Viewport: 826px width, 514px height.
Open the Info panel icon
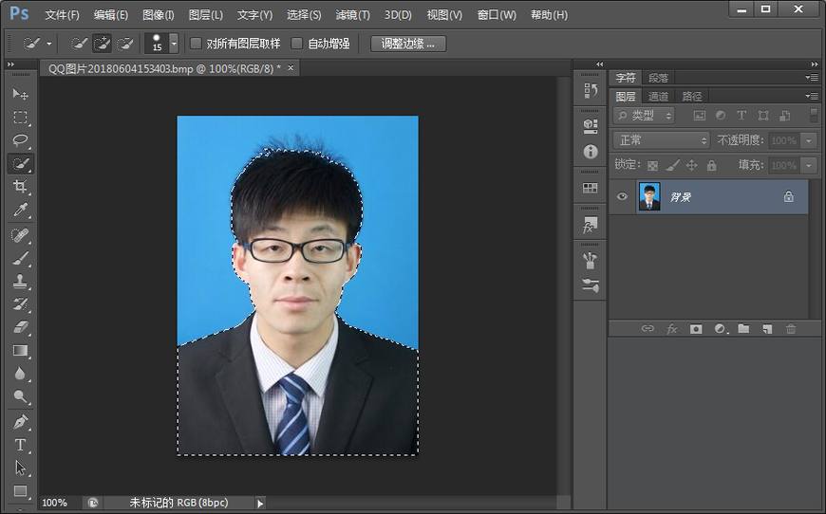[590, 152]
